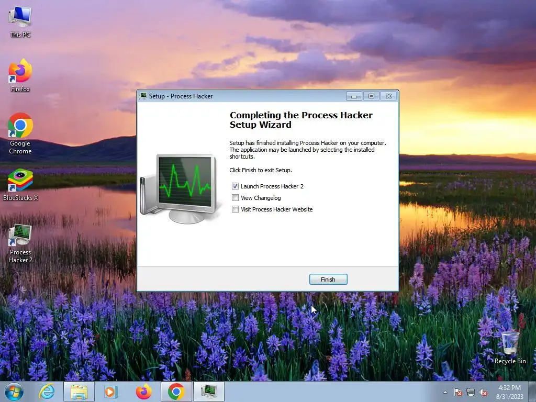Click the setup window title icon
Image resolution: width=536 pixels, height=402 pixels.
tap(143, 96)
